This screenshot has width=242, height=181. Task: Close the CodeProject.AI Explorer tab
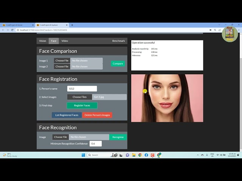[x=67, y=25]
